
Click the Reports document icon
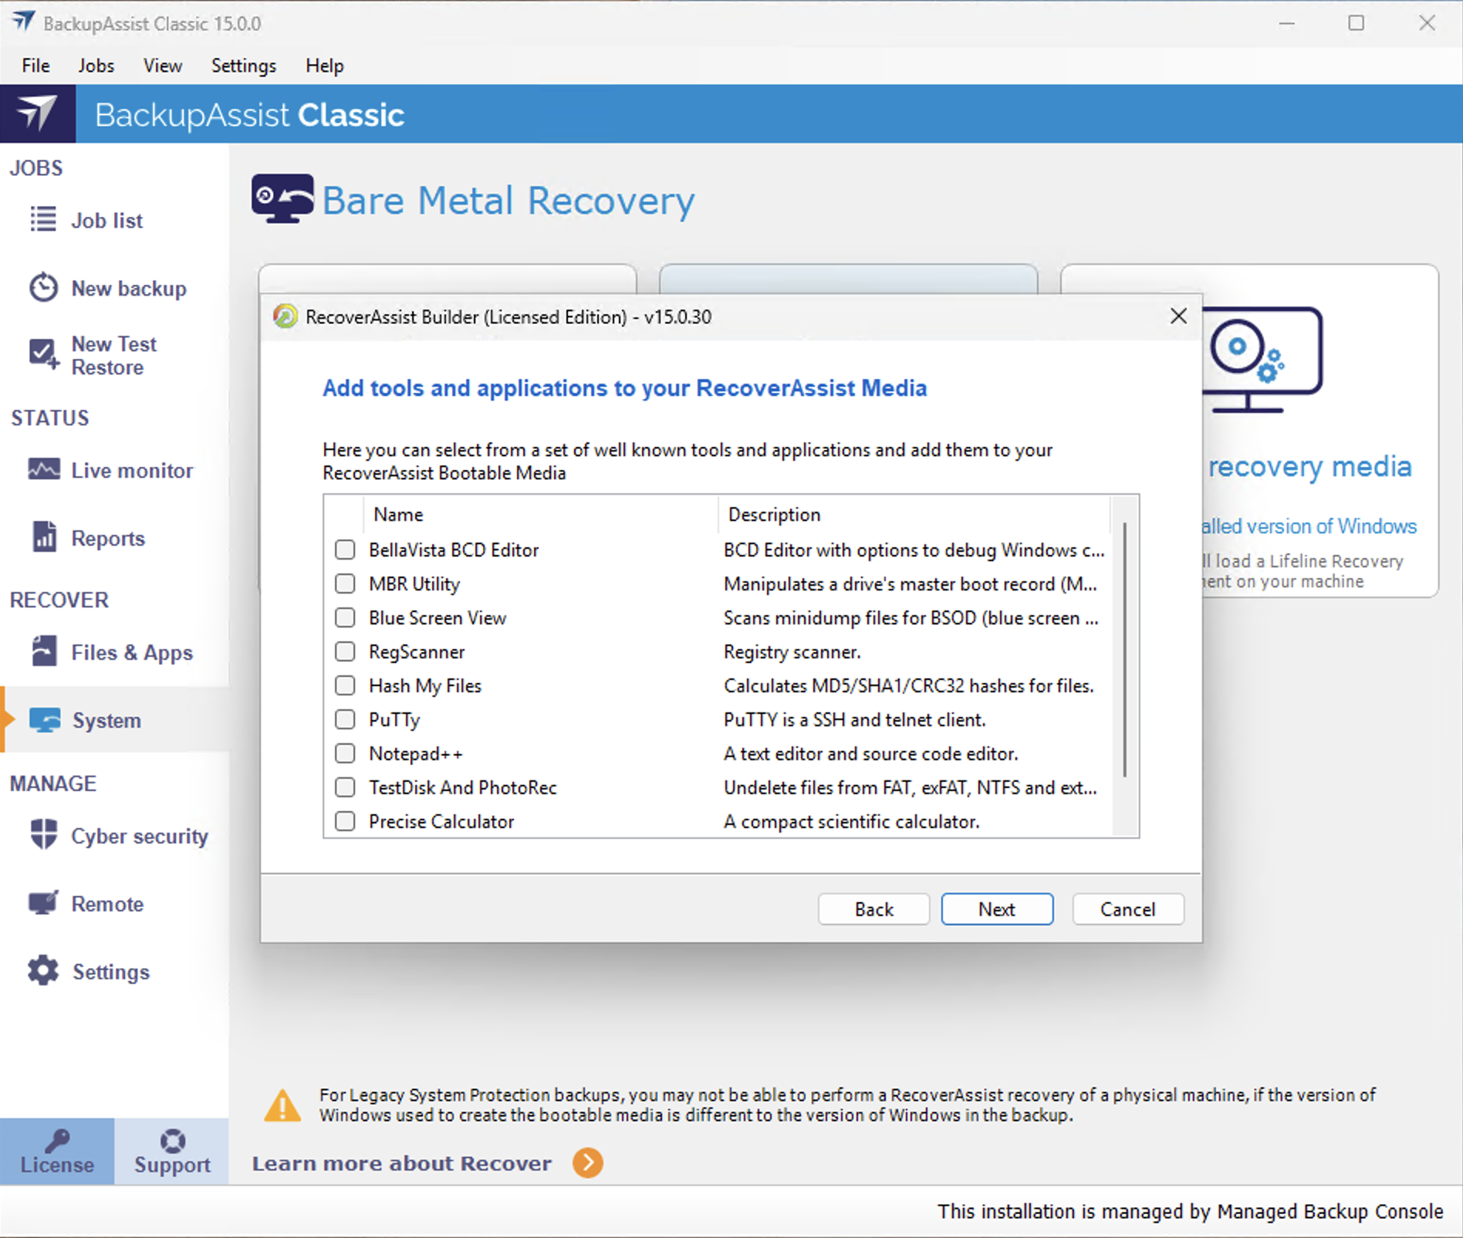pyautogui.click(x=43, y=537)
